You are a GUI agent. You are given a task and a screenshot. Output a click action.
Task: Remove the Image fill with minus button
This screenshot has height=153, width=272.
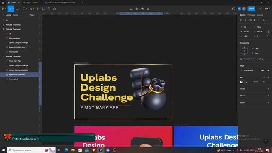[x=268, y=82]
